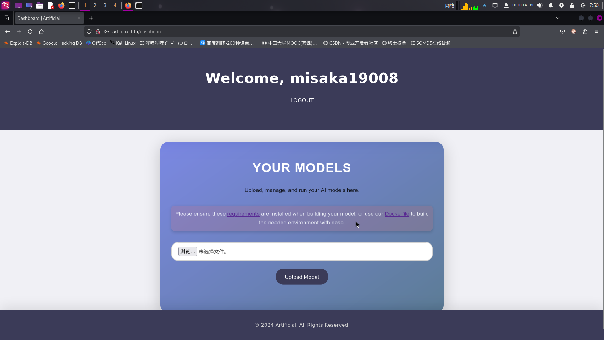Viewport: 604px width, 340px height.
Task: Open Firefox application hamburger menu
Action: tap(596, 31)
